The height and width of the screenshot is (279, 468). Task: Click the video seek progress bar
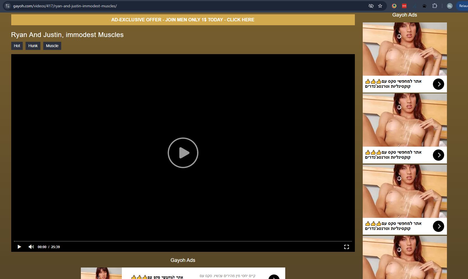183,241
